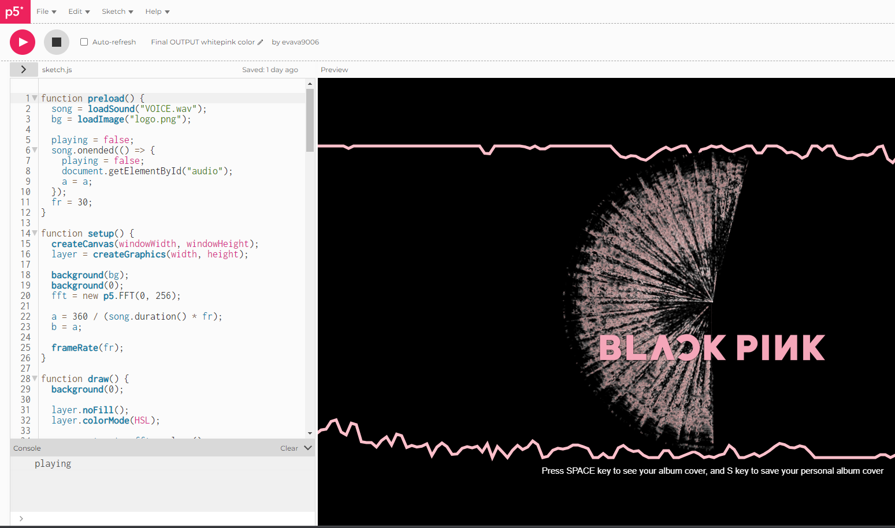Fold the setup function at line 14
This screenshot has width=895, height=528.
35,233
